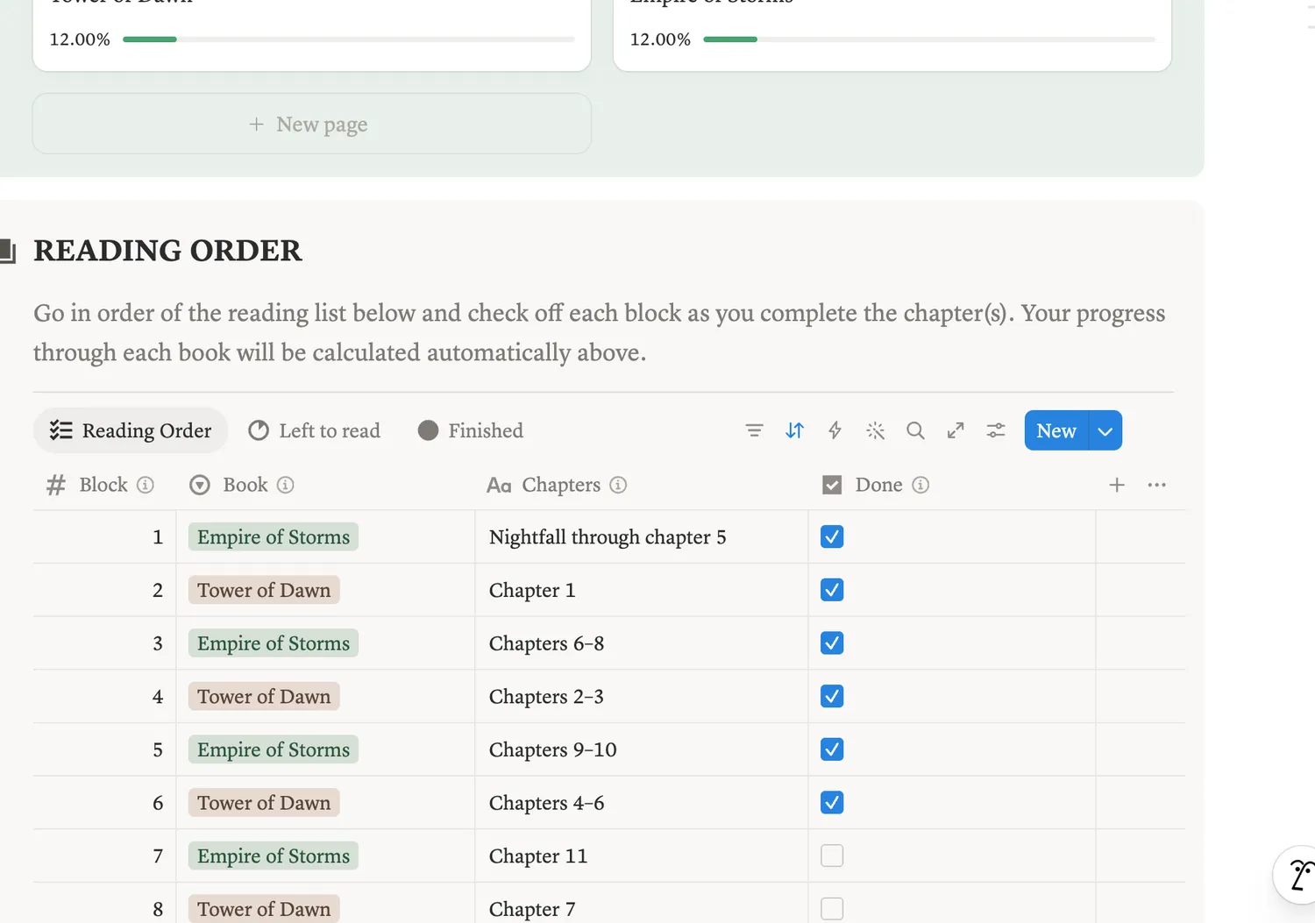Open the Book column header menu
The width and height of the screenshot is (1315, 923).
coord(325,485)
